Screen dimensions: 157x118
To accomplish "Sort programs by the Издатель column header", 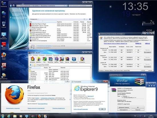I will pos(65,22).
